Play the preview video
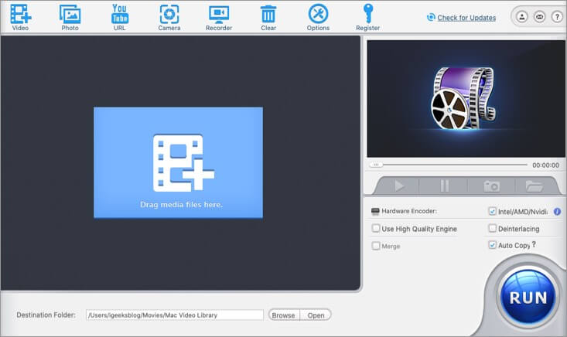 [399, 186]
